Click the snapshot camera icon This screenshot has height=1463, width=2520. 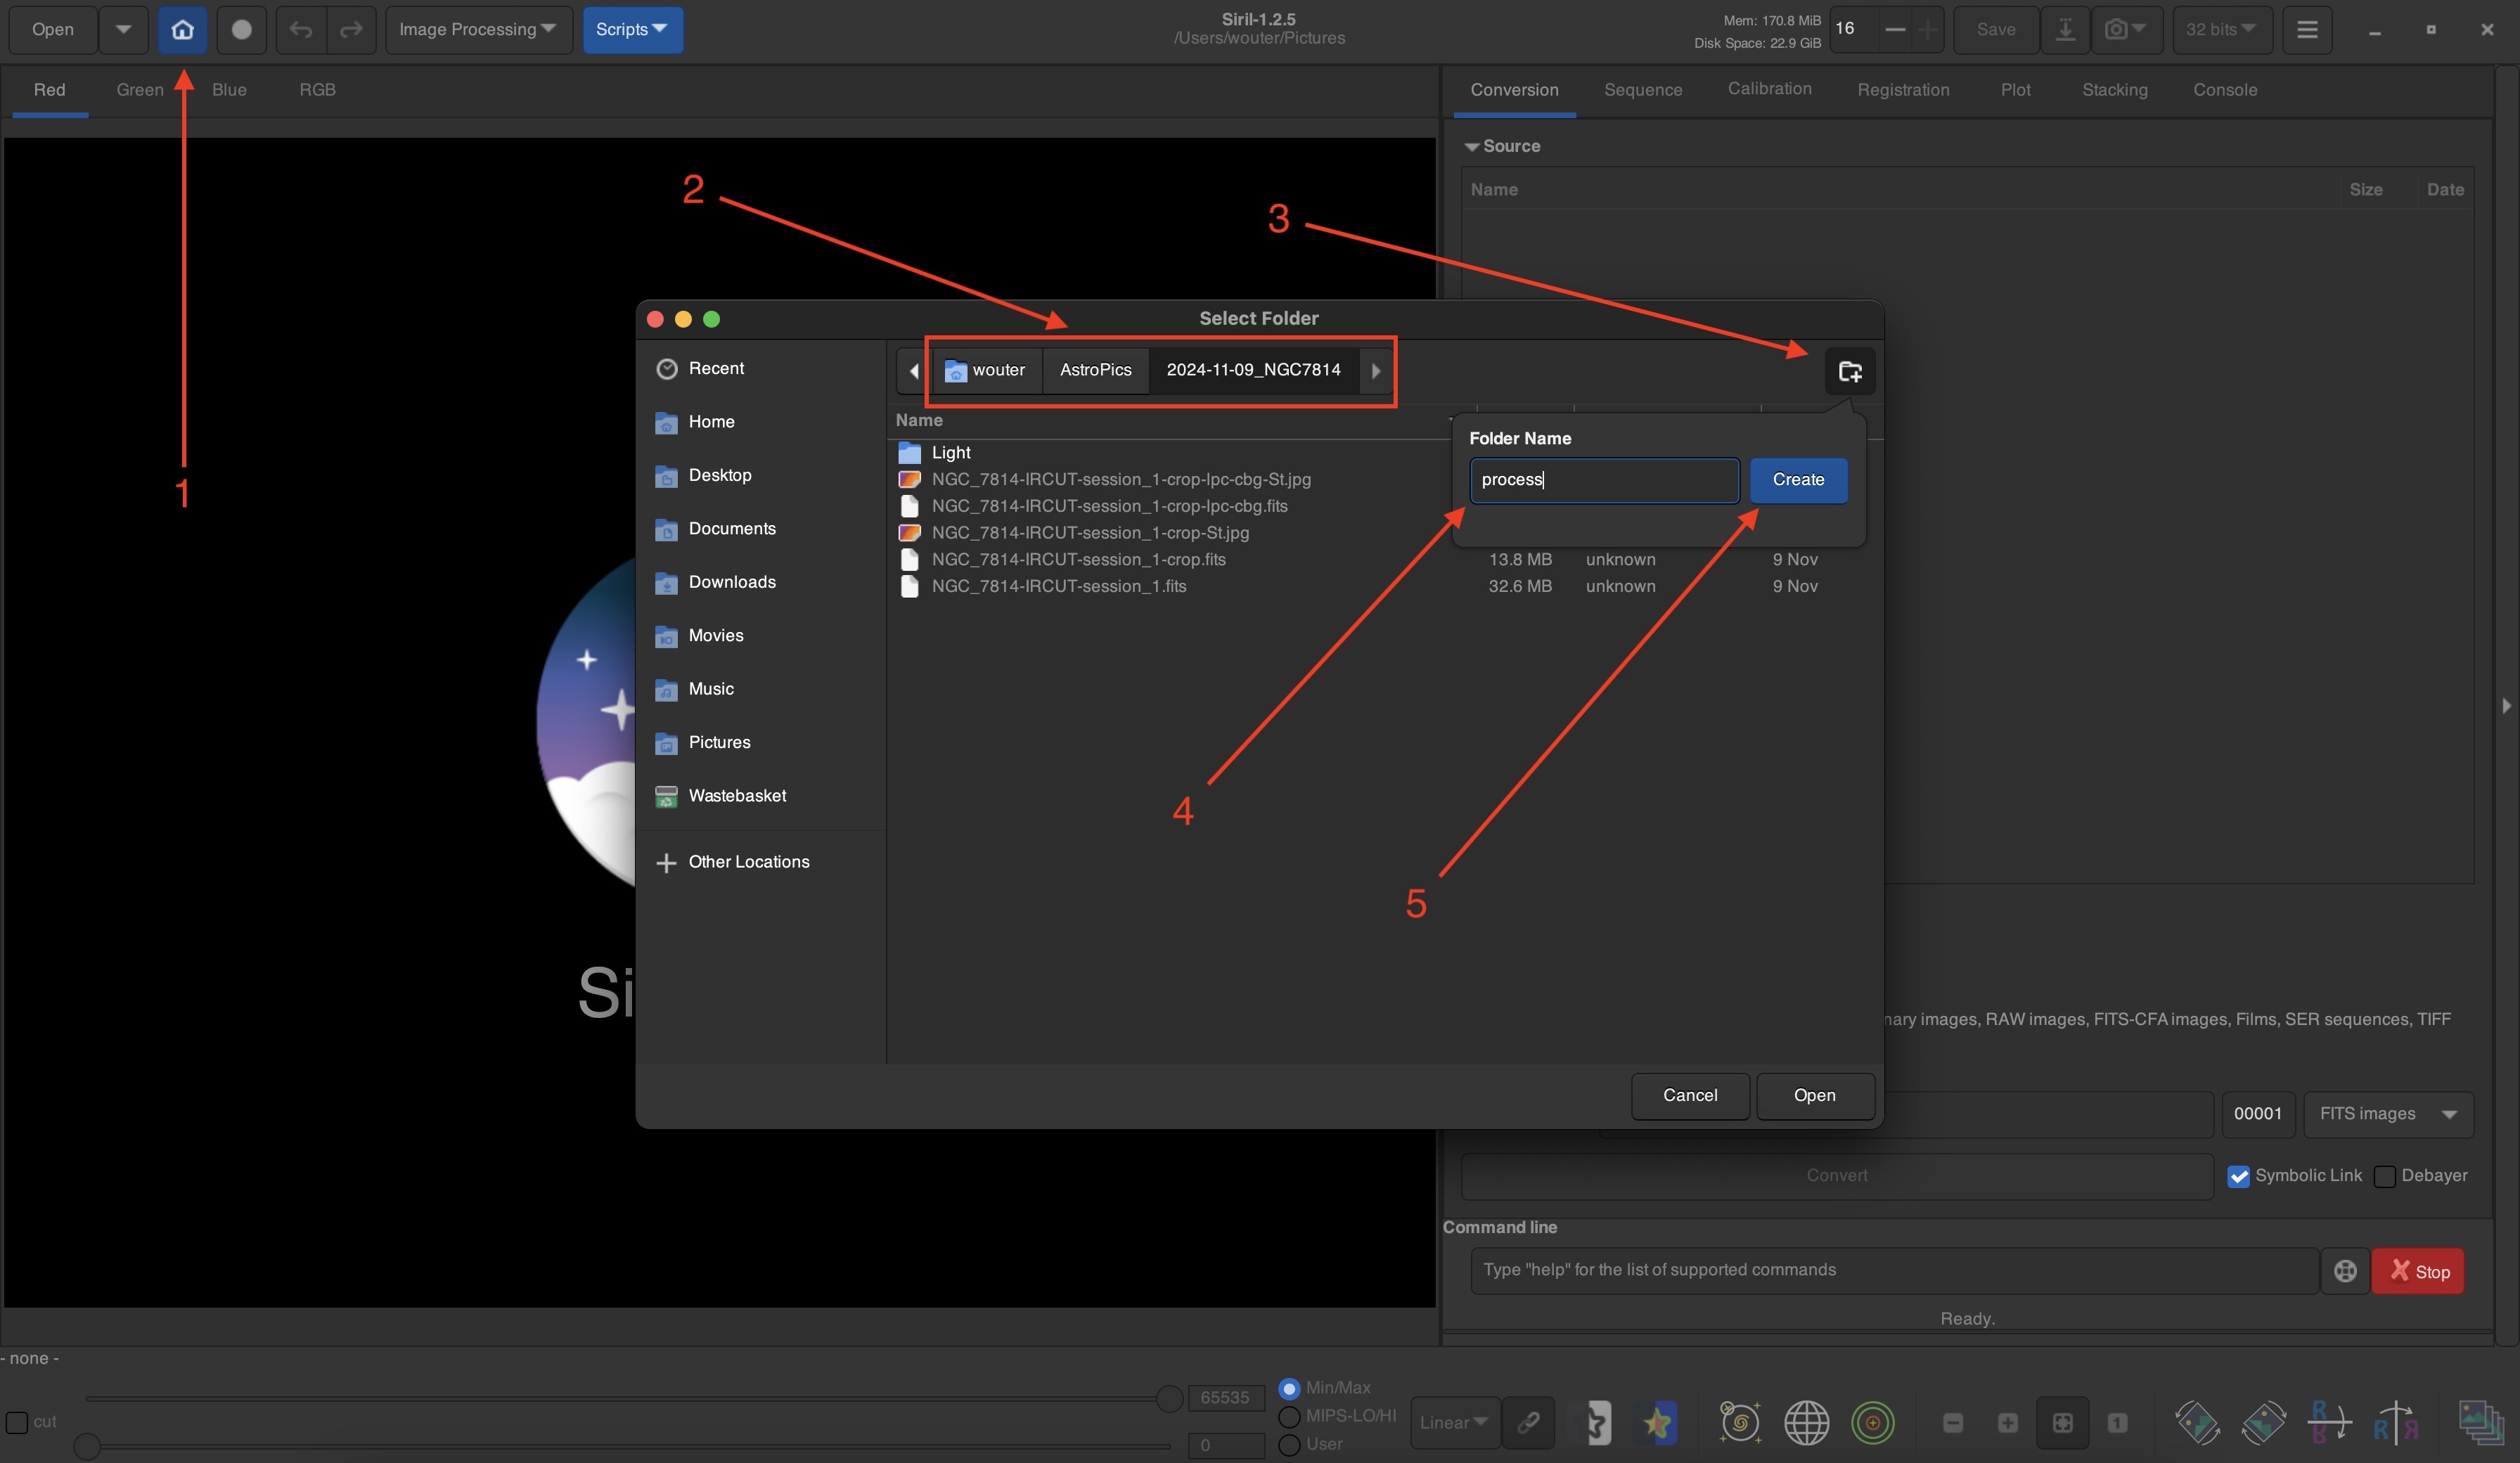[x=2115, y=30]
